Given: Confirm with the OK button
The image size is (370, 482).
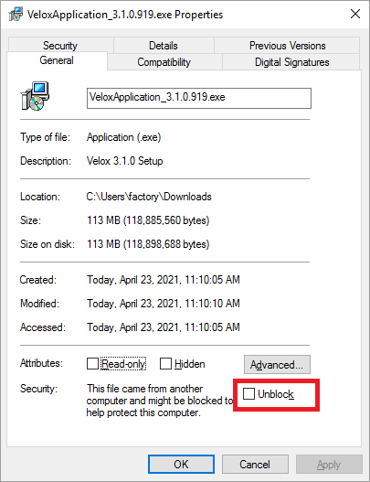Looking at the screenshot, I should pyautogui.click(x=181, y=465).
